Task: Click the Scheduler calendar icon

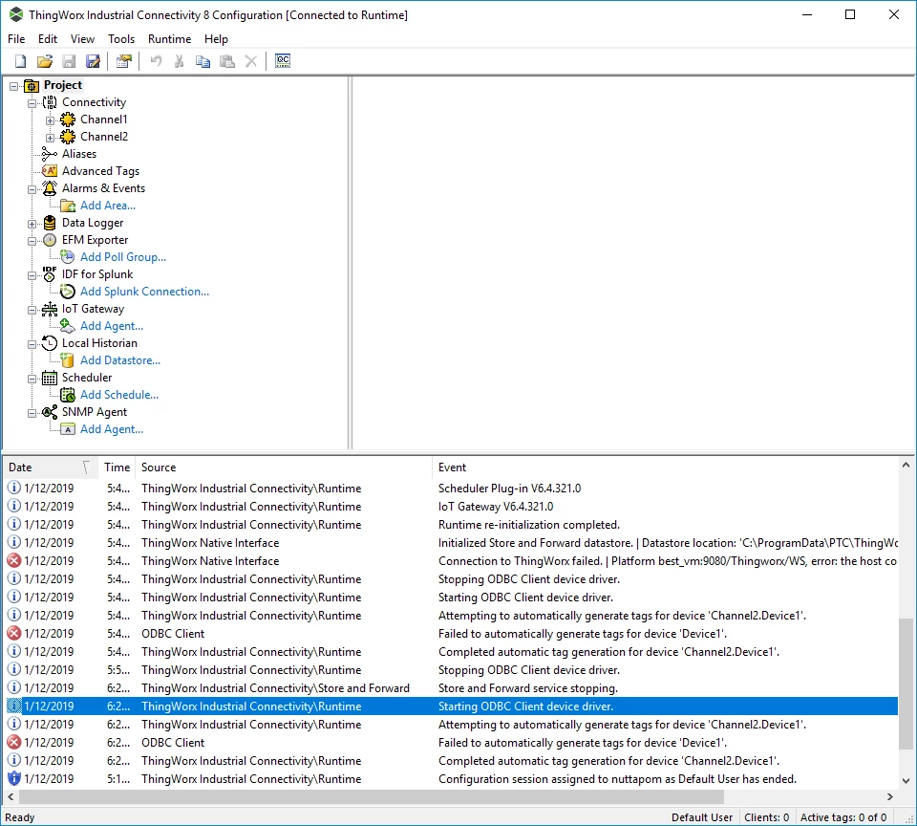Action: pyautogui.click(x=50, y=379)
